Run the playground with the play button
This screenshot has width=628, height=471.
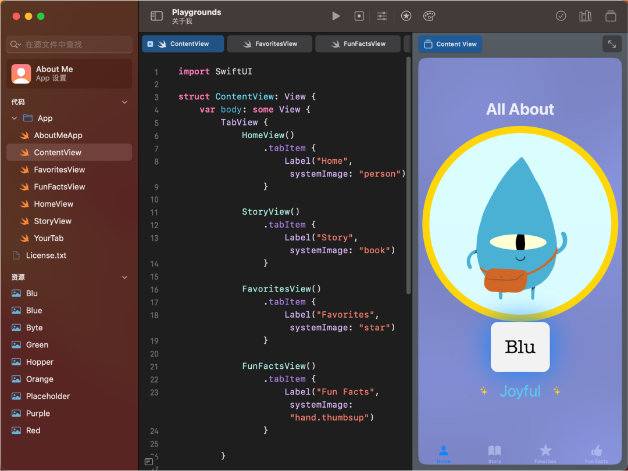pos(336,16)
